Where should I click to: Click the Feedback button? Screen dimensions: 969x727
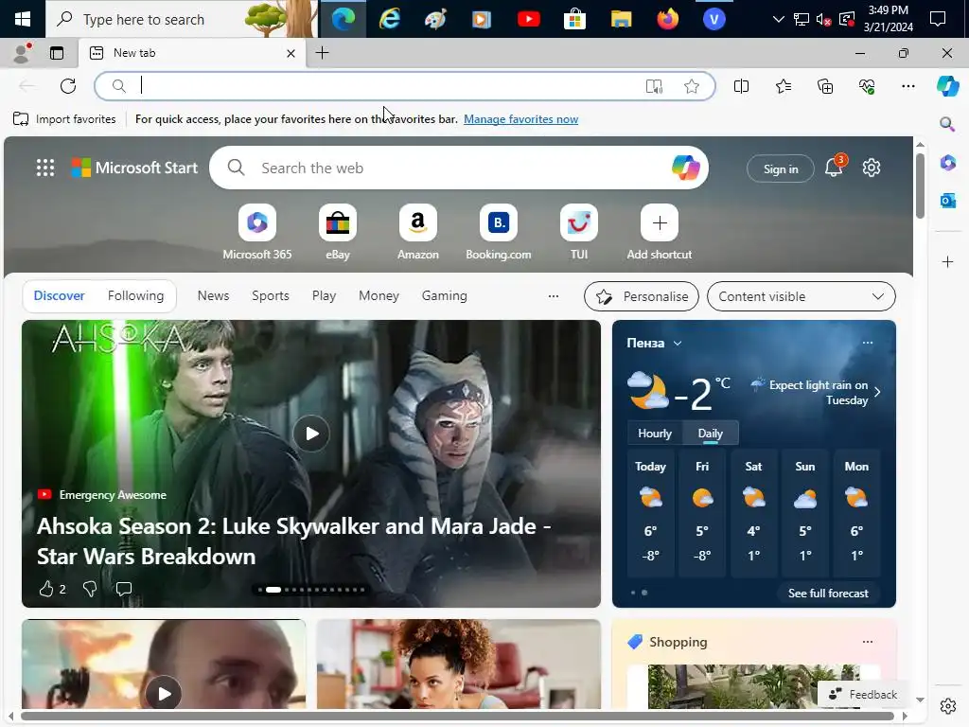pos(863,694)
